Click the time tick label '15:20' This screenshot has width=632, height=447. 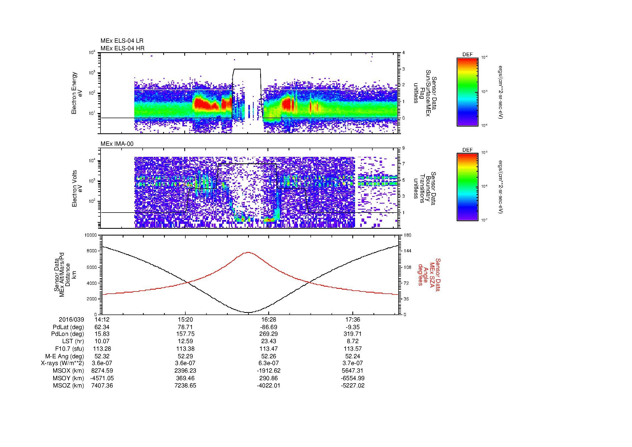click(185, 320)
